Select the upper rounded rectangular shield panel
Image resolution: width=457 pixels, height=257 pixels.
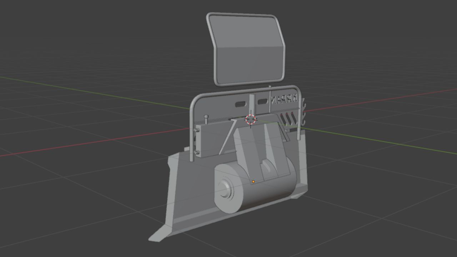(x=246, y=50)
